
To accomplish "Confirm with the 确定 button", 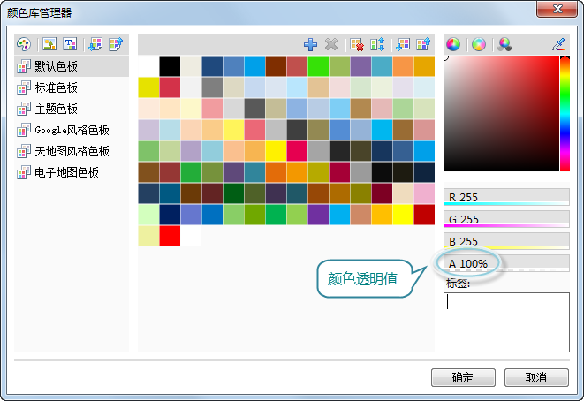I will 463,377.
